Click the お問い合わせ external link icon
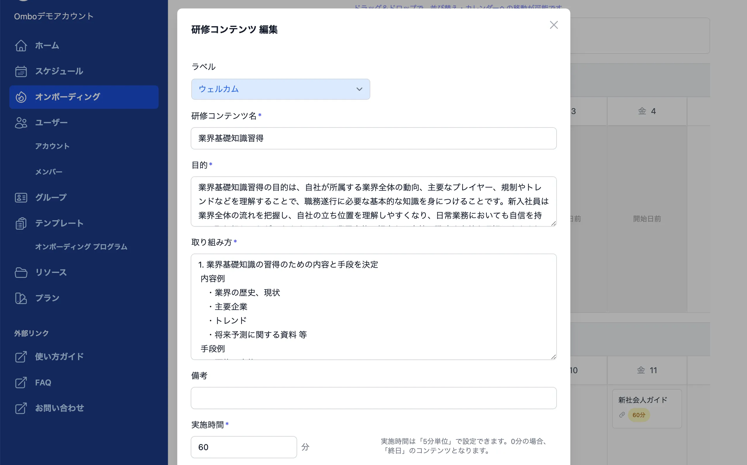 pyautogui.click(x=21, y=408)
